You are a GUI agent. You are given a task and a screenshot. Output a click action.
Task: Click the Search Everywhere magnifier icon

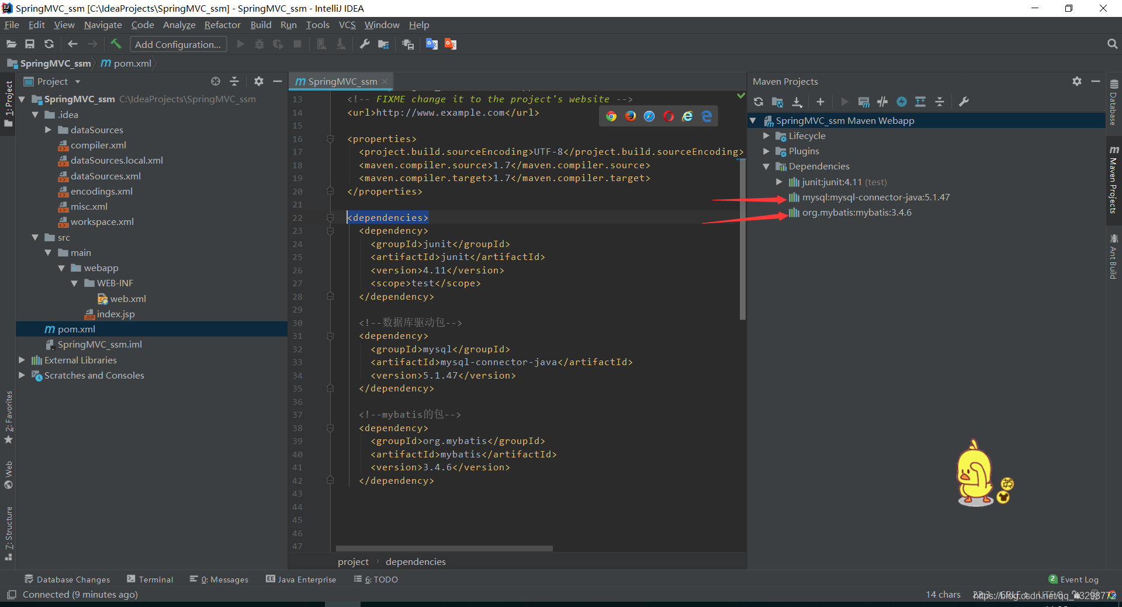(1112, 44)
